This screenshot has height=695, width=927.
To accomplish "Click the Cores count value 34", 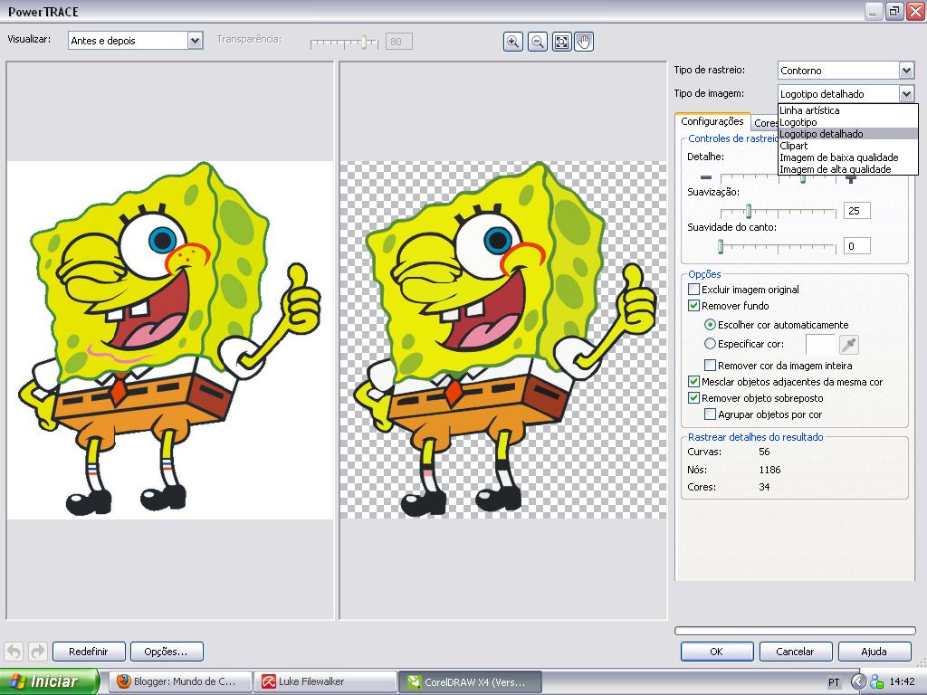I will 764,487.
